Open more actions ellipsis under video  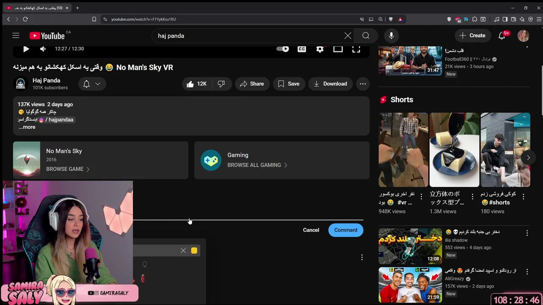(363, 84)
